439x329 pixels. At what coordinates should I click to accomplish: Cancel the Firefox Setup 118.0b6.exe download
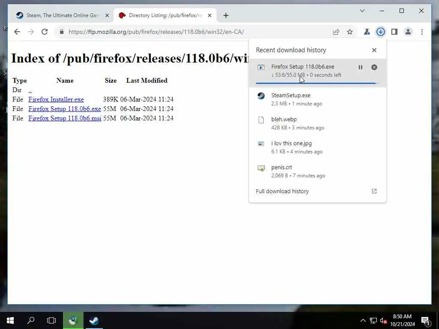click(x=374, y=67)
